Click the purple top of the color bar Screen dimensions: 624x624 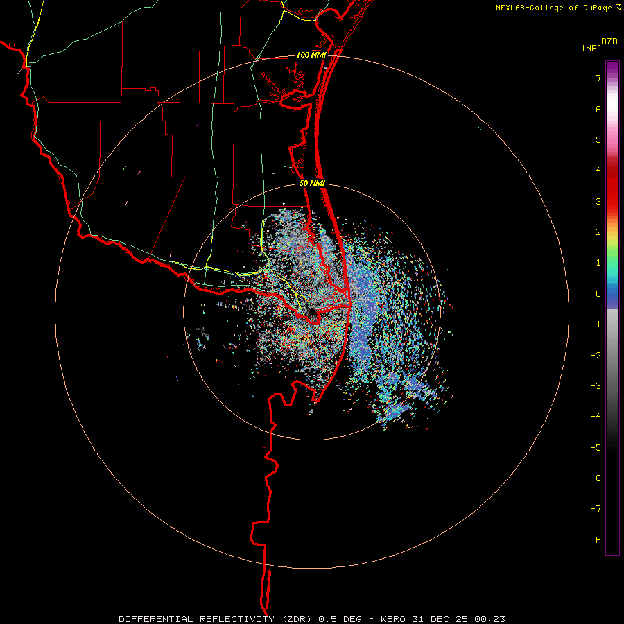(x=612, y=66)
